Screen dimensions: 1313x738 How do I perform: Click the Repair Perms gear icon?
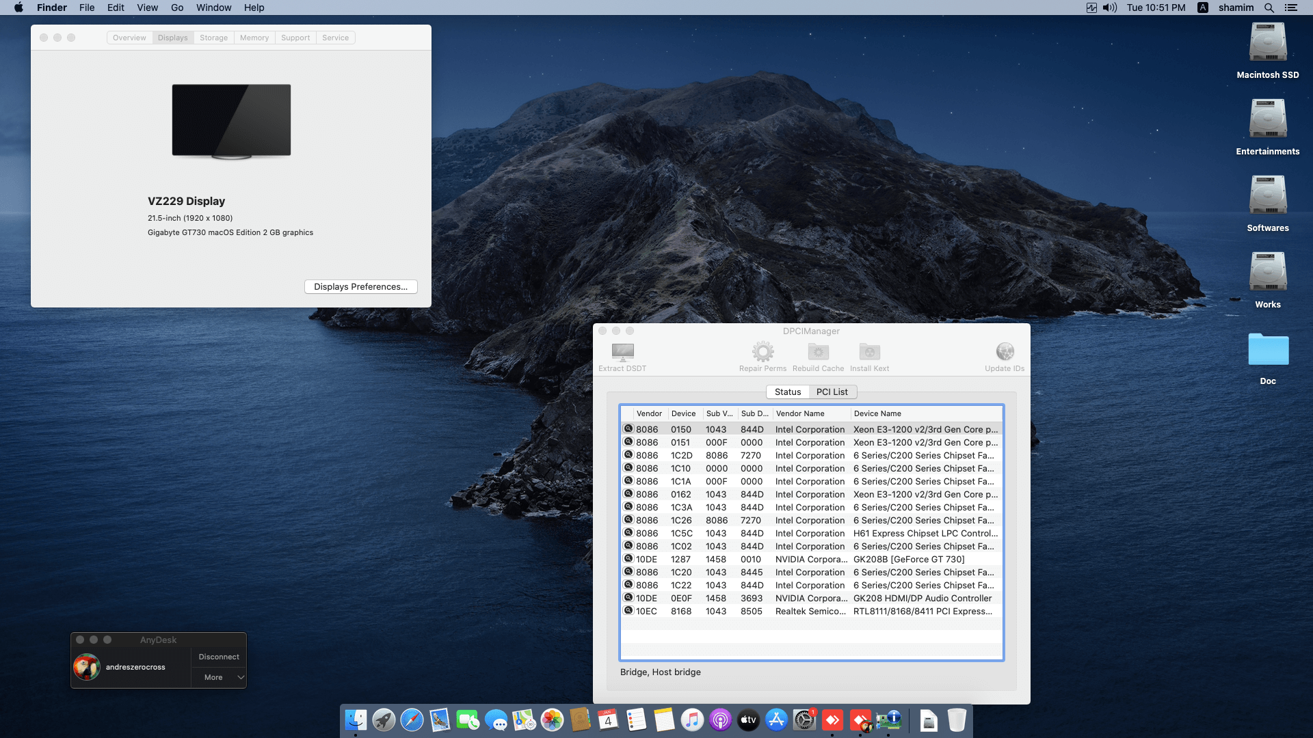tap(762, 352)
